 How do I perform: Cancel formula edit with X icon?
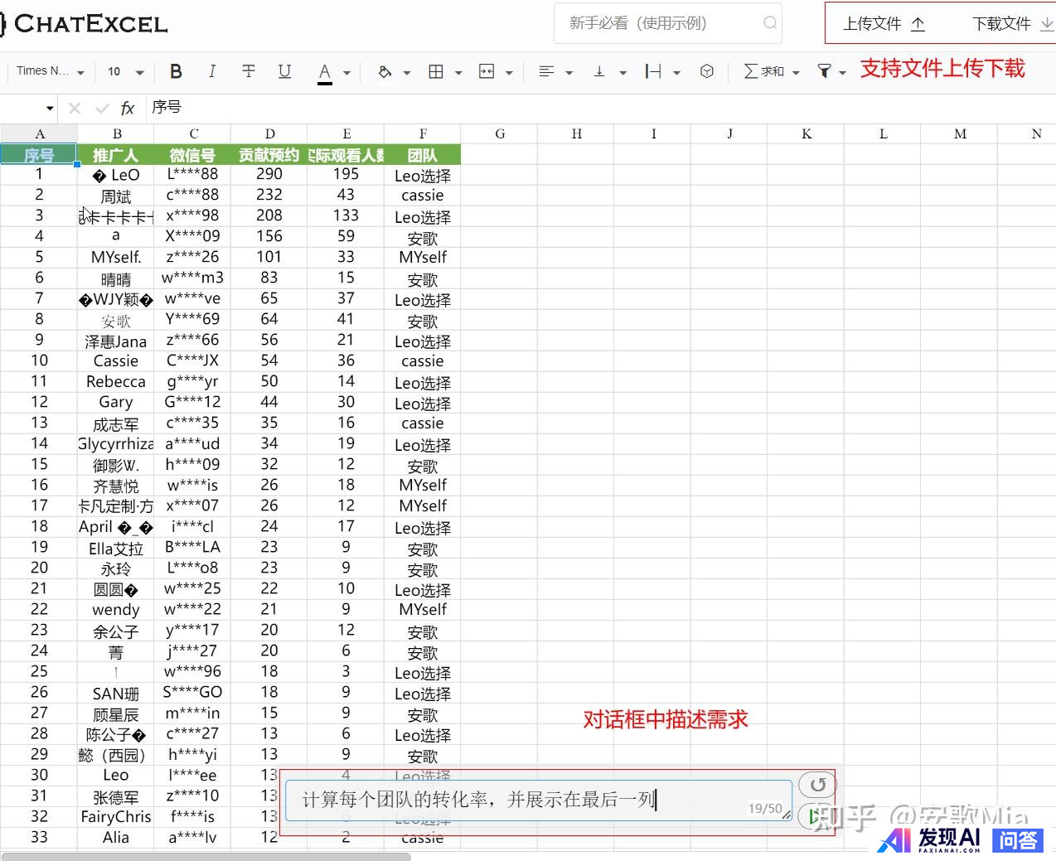pyautogui.click(x=75, y=108)
